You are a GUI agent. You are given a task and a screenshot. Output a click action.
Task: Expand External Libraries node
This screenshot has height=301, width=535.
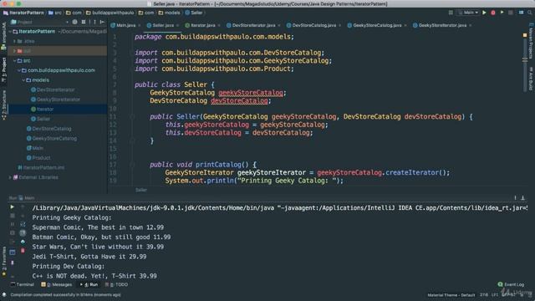point(10,177)
